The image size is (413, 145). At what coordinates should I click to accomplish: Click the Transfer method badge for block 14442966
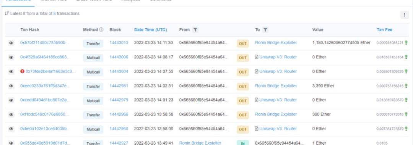click(93, 115)
